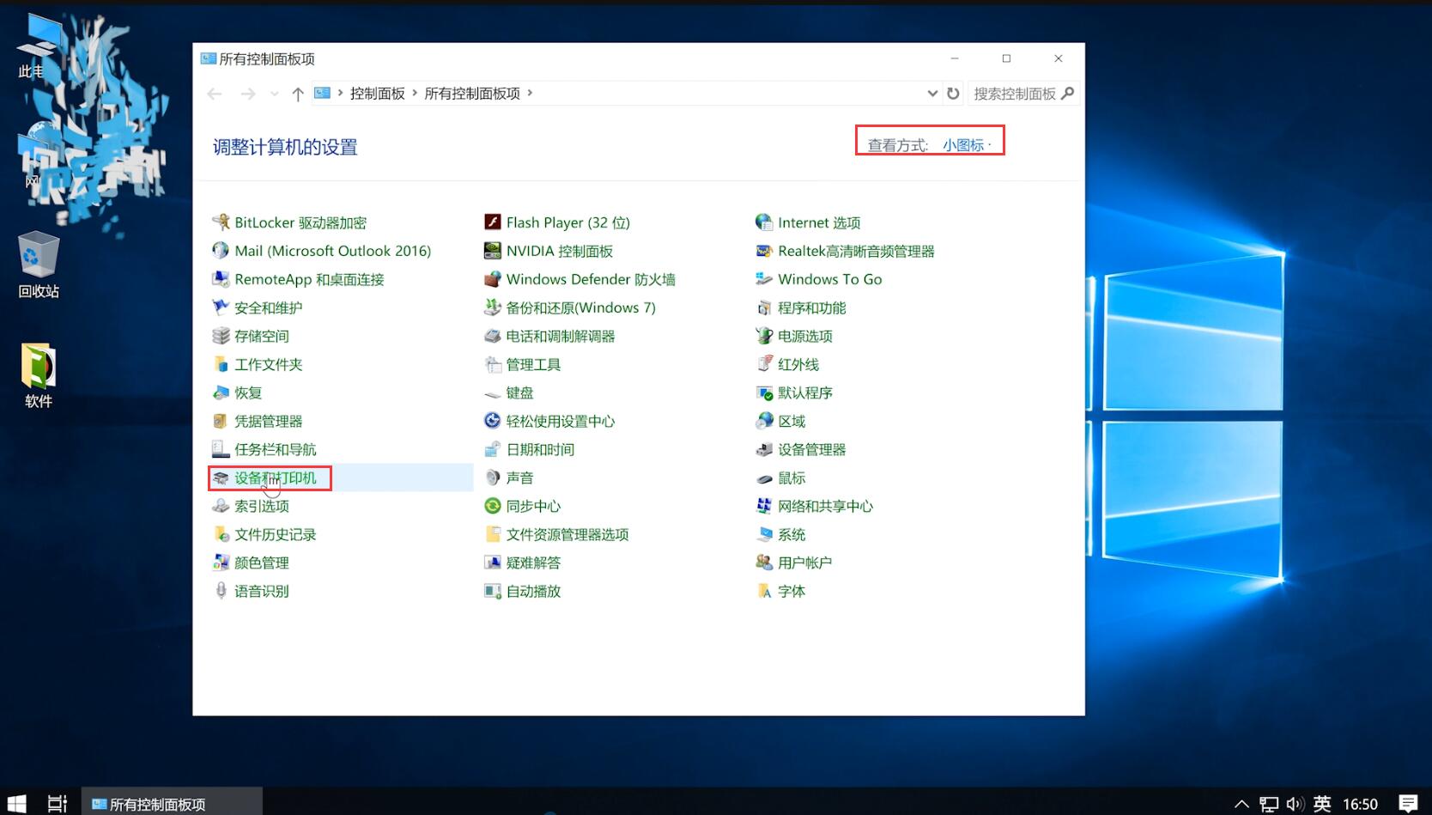Image resolution: width=1432 pixels, height=815 pixels.
Task: Open the Windows To Go icon
Action: 764,279
